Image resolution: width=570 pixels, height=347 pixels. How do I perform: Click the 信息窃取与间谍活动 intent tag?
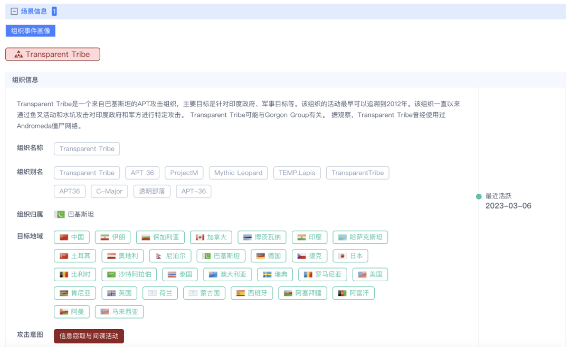[89, 336]
